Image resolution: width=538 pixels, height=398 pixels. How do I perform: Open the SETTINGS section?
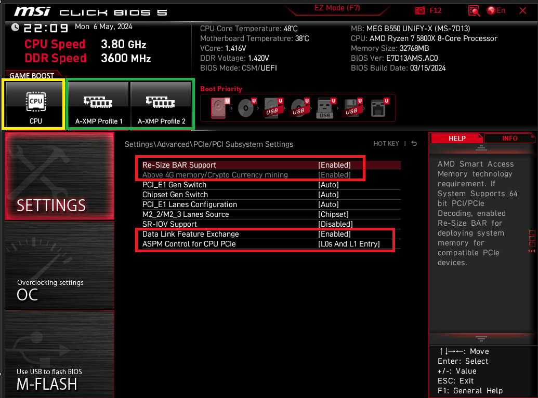(x=60, y=176)
